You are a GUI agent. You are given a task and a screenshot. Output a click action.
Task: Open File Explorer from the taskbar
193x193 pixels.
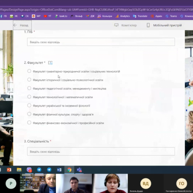click(19, 170)
